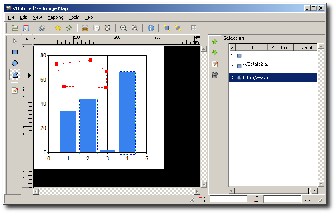The image size is (336, 214).
Task: Choose the circle area tool
Action: (15, 64)
